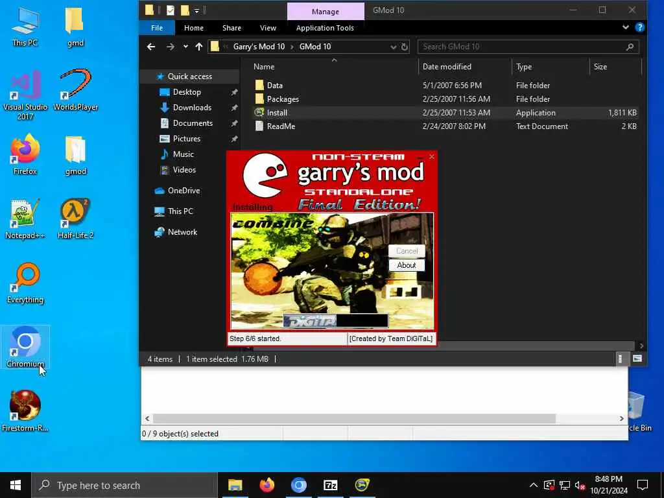Sort files by the Type column

coord(524,67)
